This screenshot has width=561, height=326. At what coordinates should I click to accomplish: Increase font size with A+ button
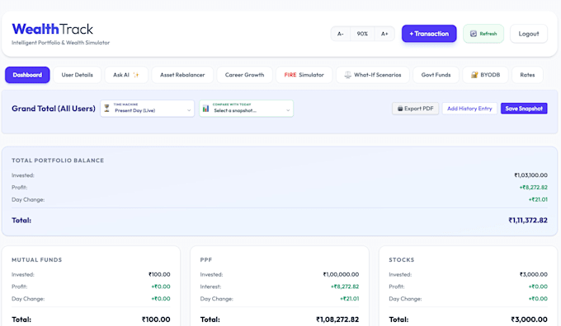[x=384, y=34]
